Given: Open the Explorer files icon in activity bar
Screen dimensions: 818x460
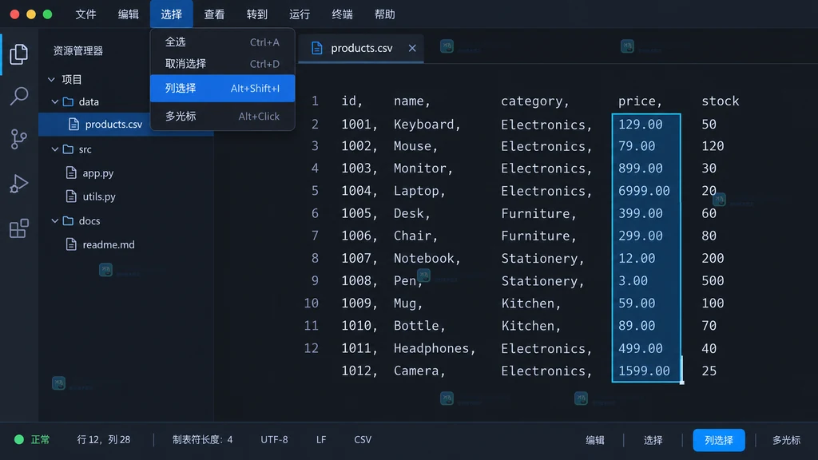Looking at the screenshot, I should 19,54.
